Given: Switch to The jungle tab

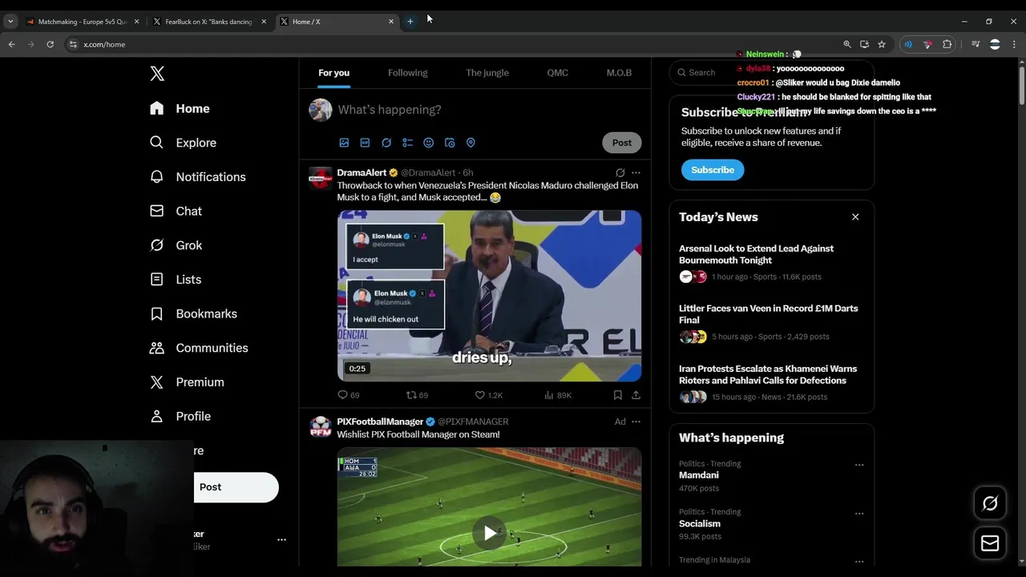Looking at the screenshot, I should click(x=487, y=73).
